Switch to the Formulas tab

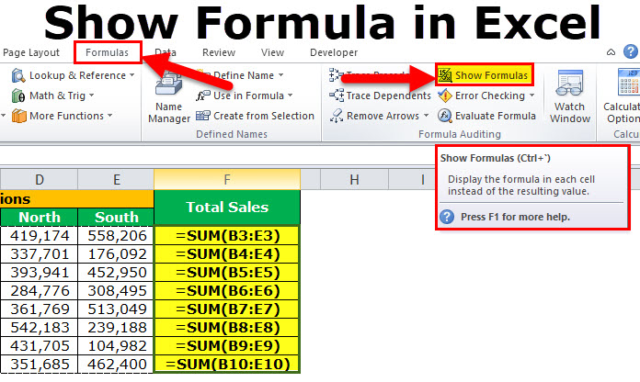pos(107,52)
